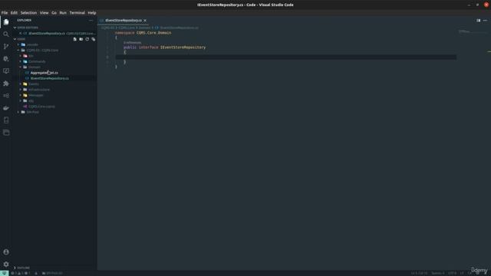This screenshot has height=276, width=491.
Task: Click the solution file name in status bar
Action: coord(52,273)
